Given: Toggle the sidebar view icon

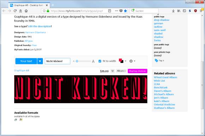Looking at the screenshot, I should 184,11.
